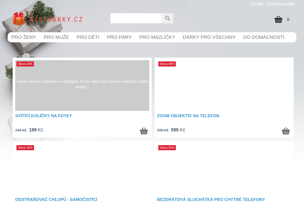
Task: Click the crossed-out 249 Kč price
Action: click(x=21, y=130)
